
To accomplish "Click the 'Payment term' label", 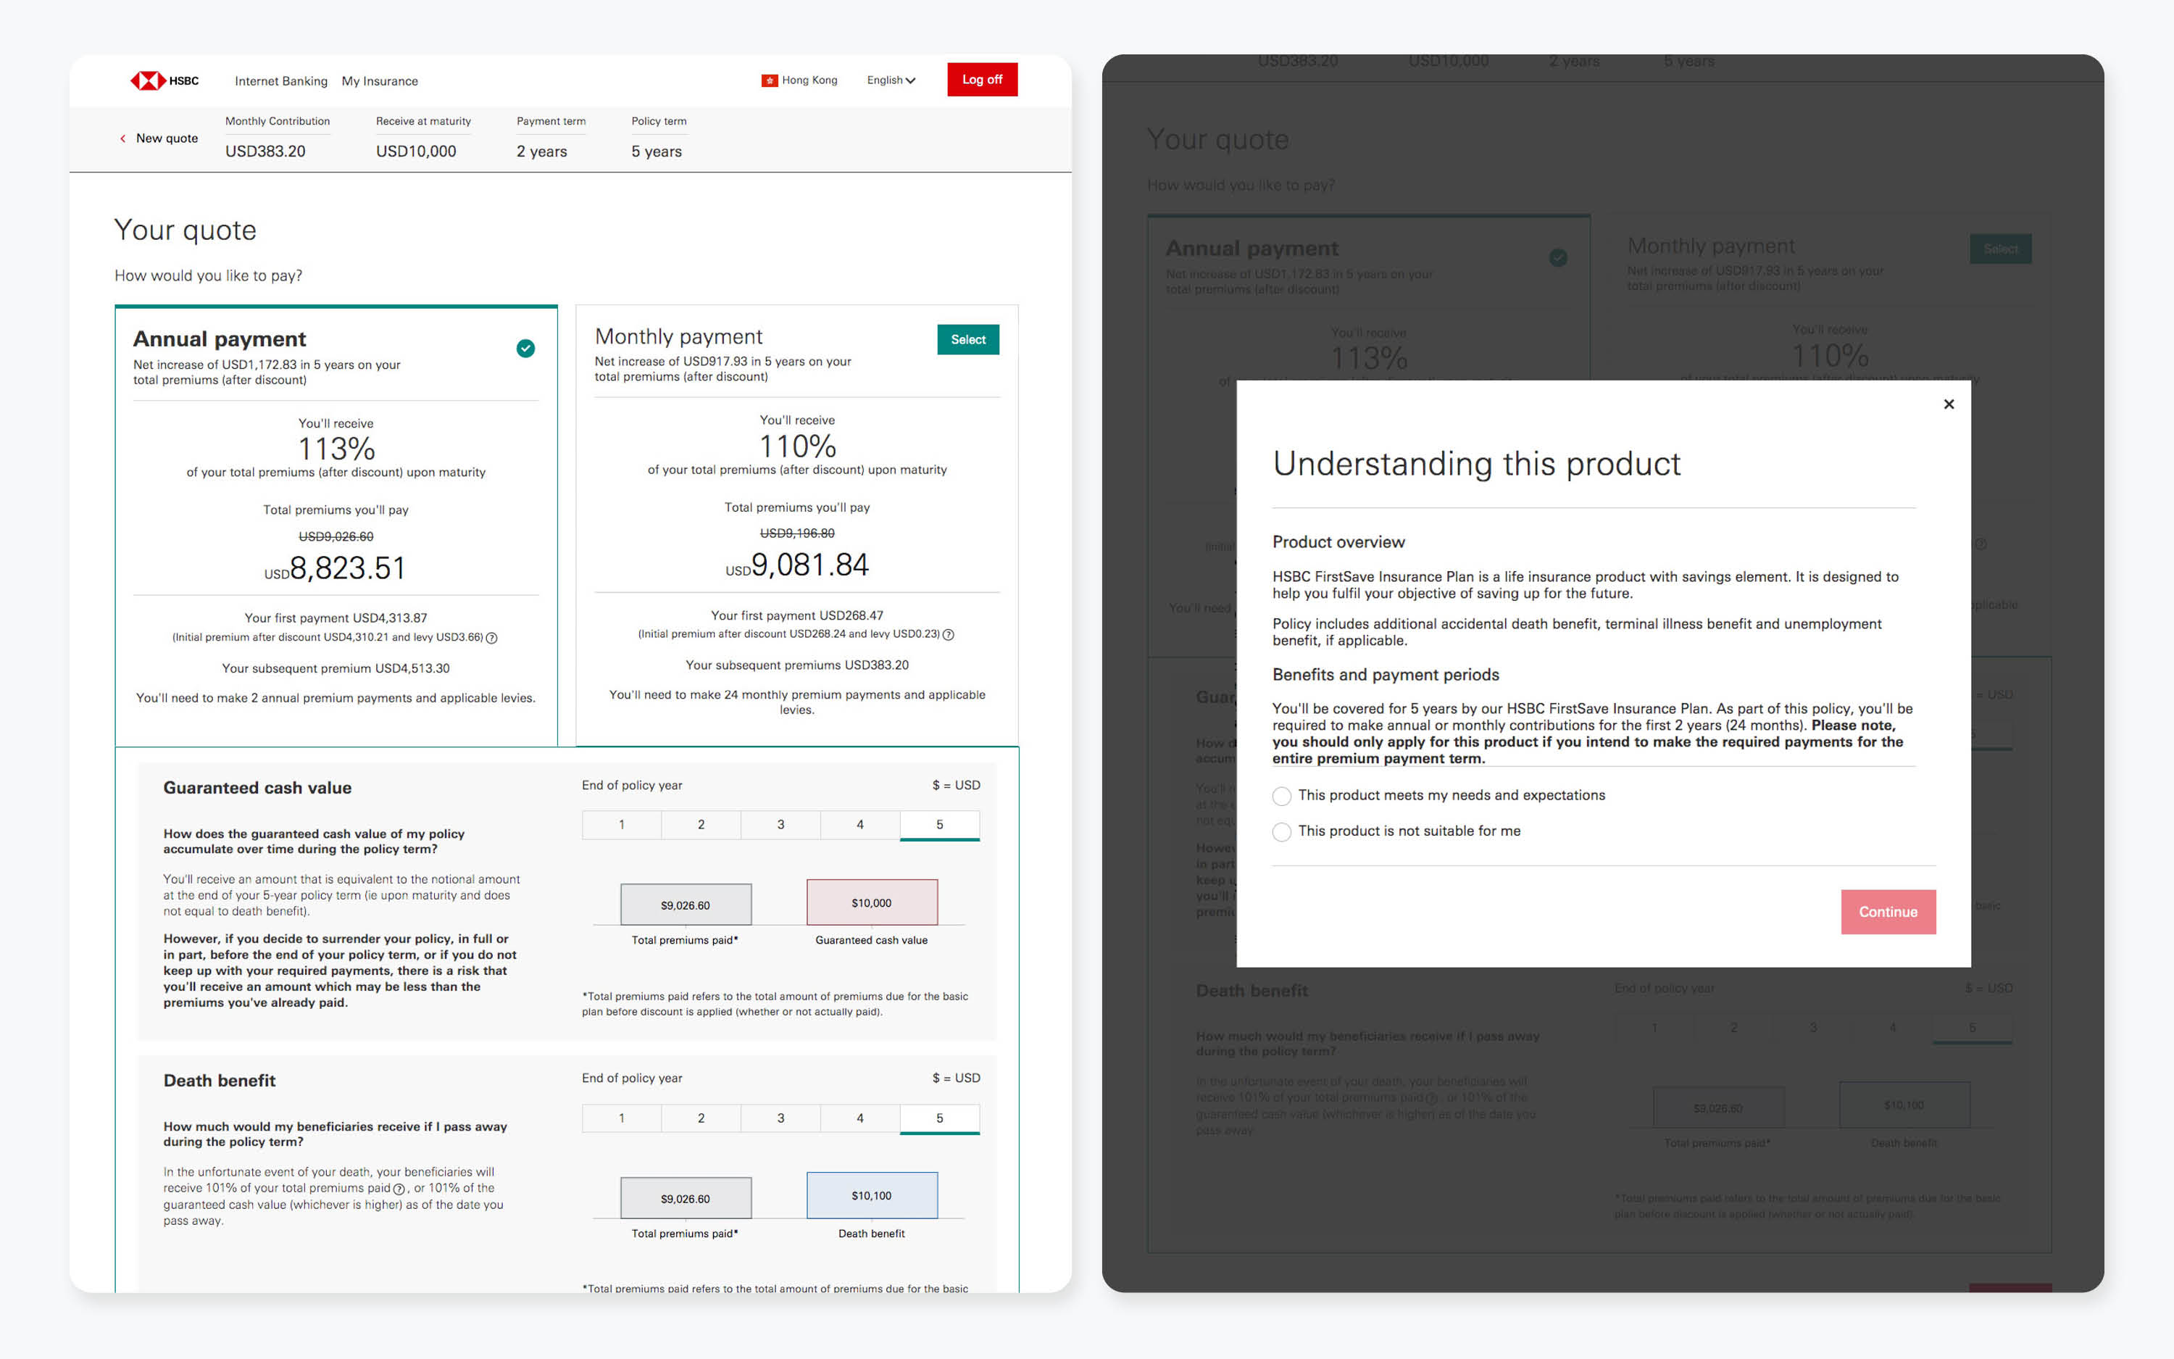I will coord(551,121).
